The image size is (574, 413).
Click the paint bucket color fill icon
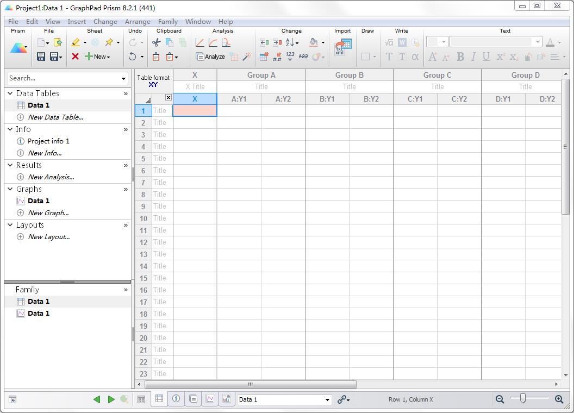point(314,42)
